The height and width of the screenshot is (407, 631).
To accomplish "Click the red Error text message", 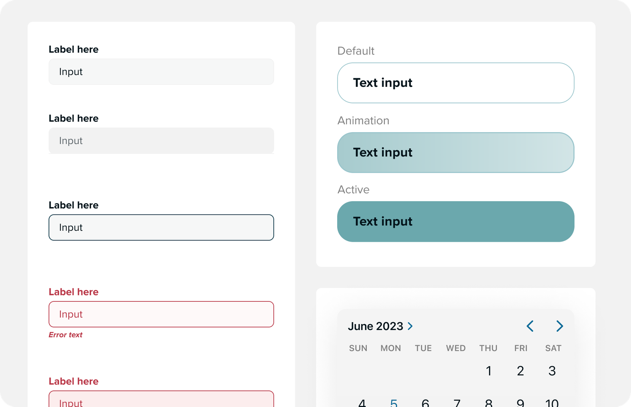I will [x=65, y=335].
